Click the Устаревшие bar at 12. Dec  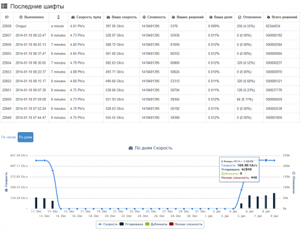pos(44,203)
